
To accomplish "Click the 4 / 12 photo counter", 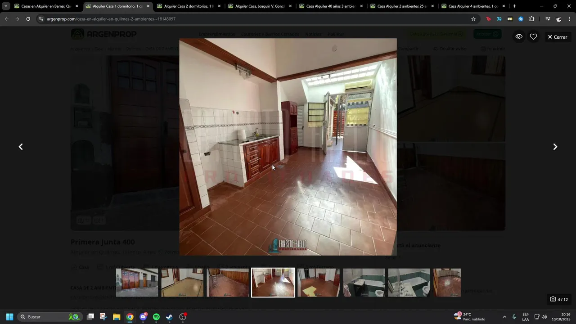I will (559, 299).
